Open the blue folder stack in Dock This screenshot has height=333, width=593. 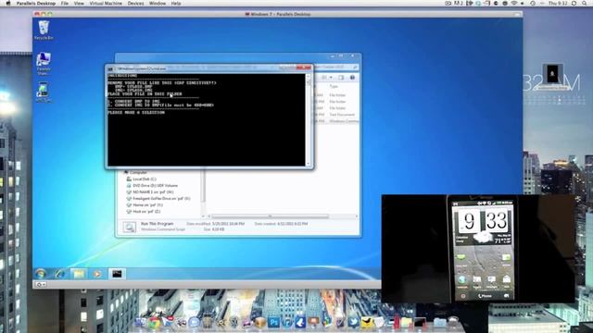(x=440, y=323)
